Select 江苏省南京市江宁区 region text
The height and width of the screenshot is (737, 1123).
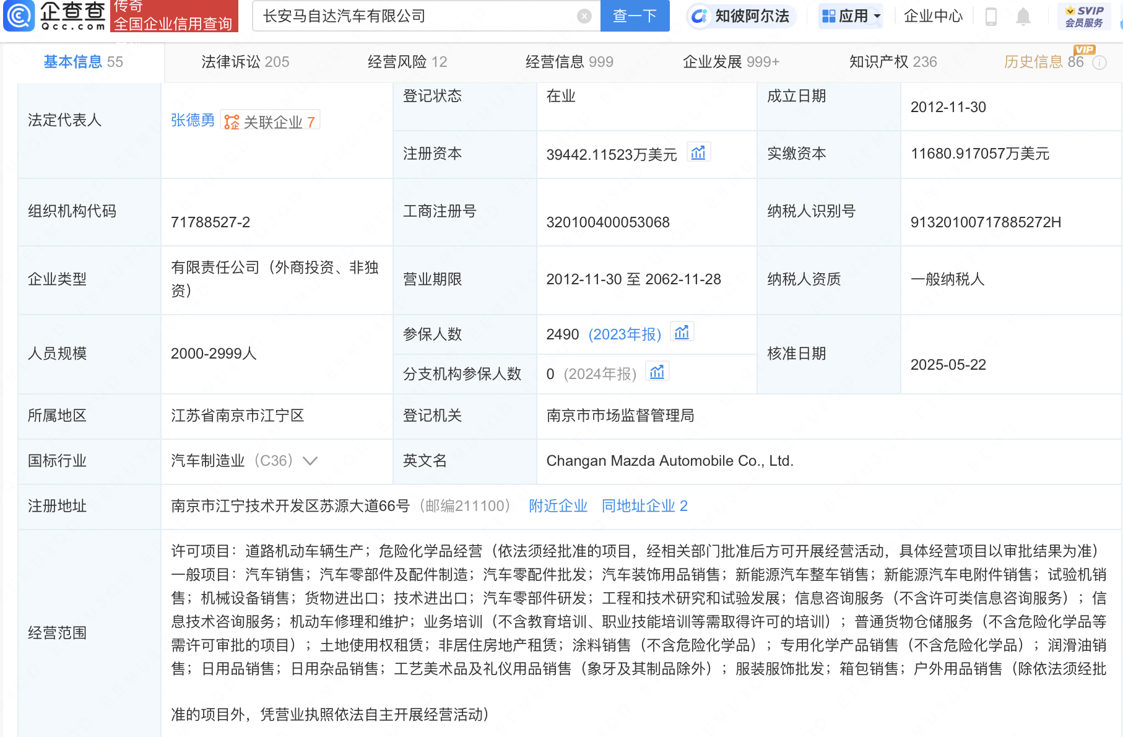click(x=238, y=416)
